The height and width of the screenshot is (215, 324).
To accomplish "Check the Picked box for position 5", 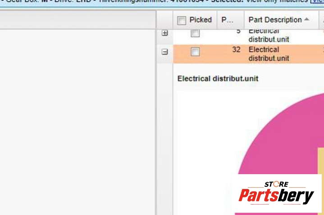I will 195,34.
